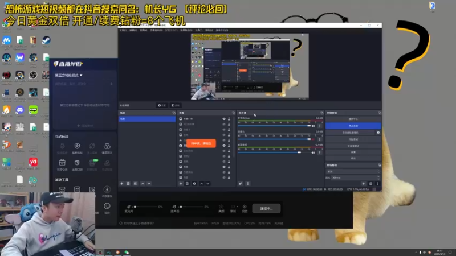Toggle the lock of the first source row
Image resolution: width=456 pixels, height=256 pixels.
[229, 119]
